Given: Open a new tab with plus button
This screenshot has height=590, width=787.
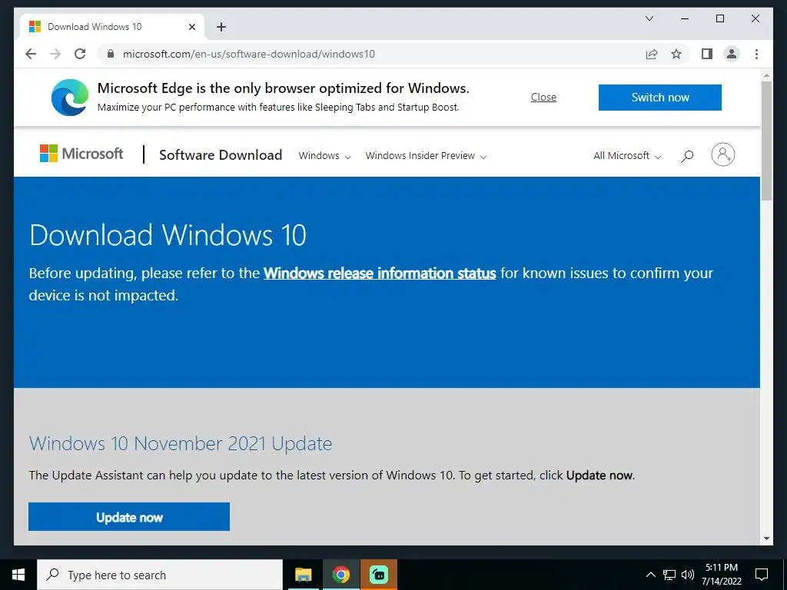Looking at the screenshot, I should (221, 27).
